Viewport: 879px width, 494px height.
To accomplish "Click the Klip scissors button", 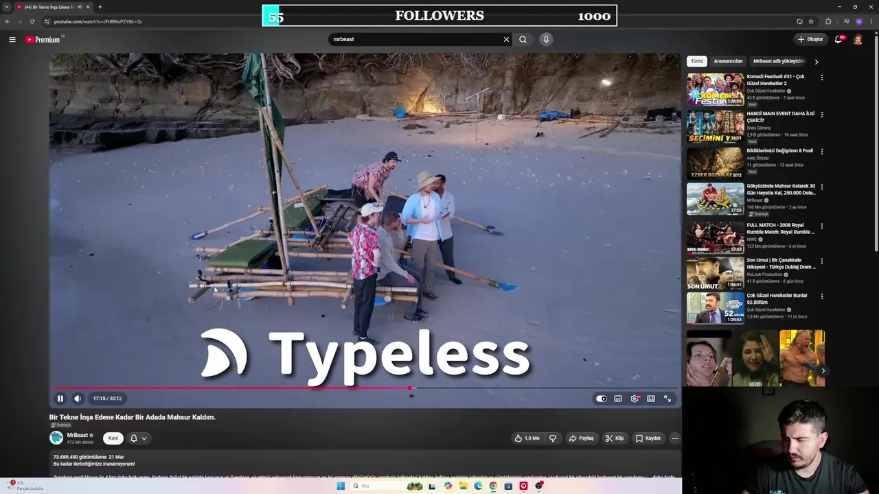I will coord(615,438).
